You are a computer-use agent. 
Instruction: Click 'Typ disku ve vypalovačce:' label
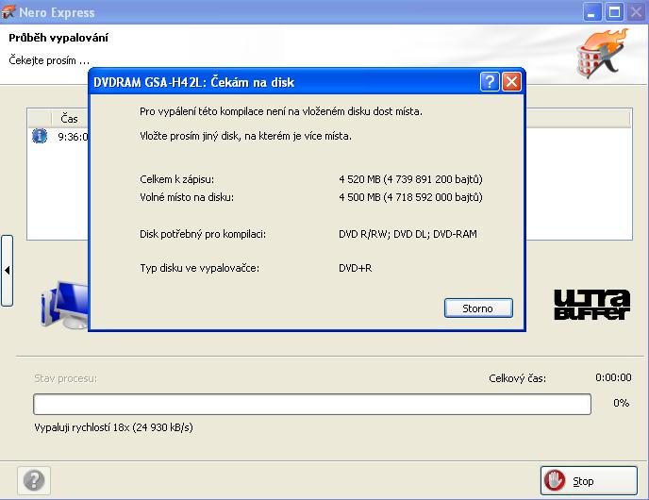[199, 268]
